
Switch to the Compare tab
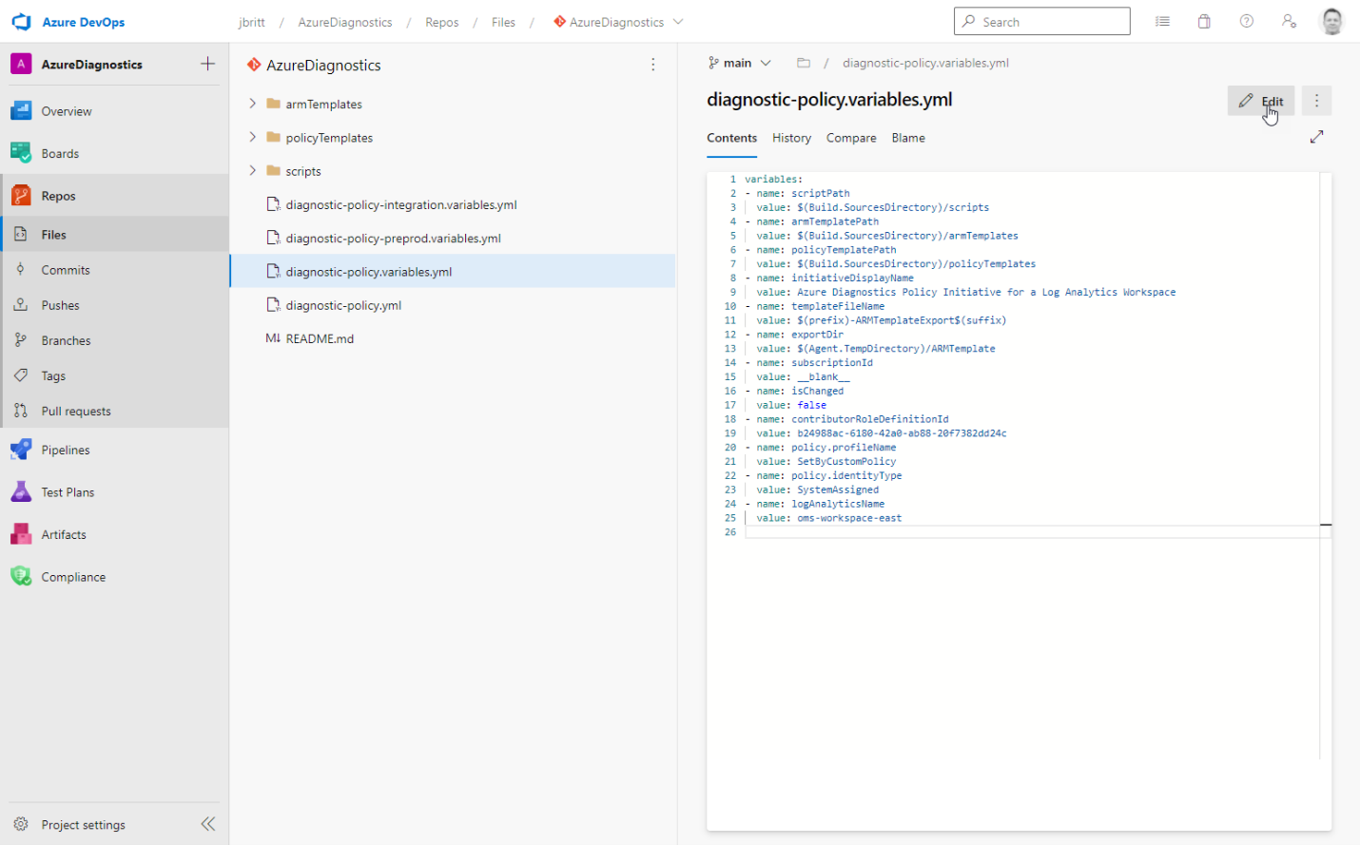[x=851, y=138]
